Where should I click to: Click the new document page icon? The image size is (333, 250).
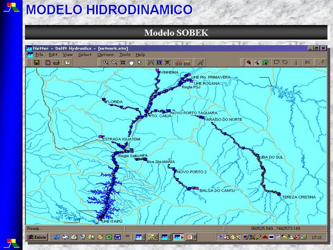click(48, 62)
